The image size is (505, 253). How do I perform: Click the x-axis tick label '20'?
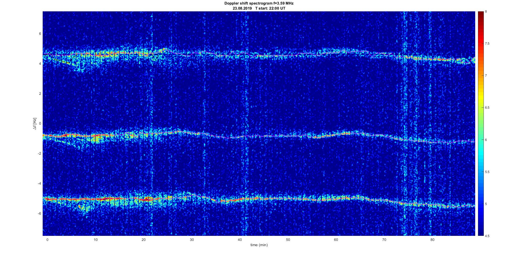click(144, 240)
